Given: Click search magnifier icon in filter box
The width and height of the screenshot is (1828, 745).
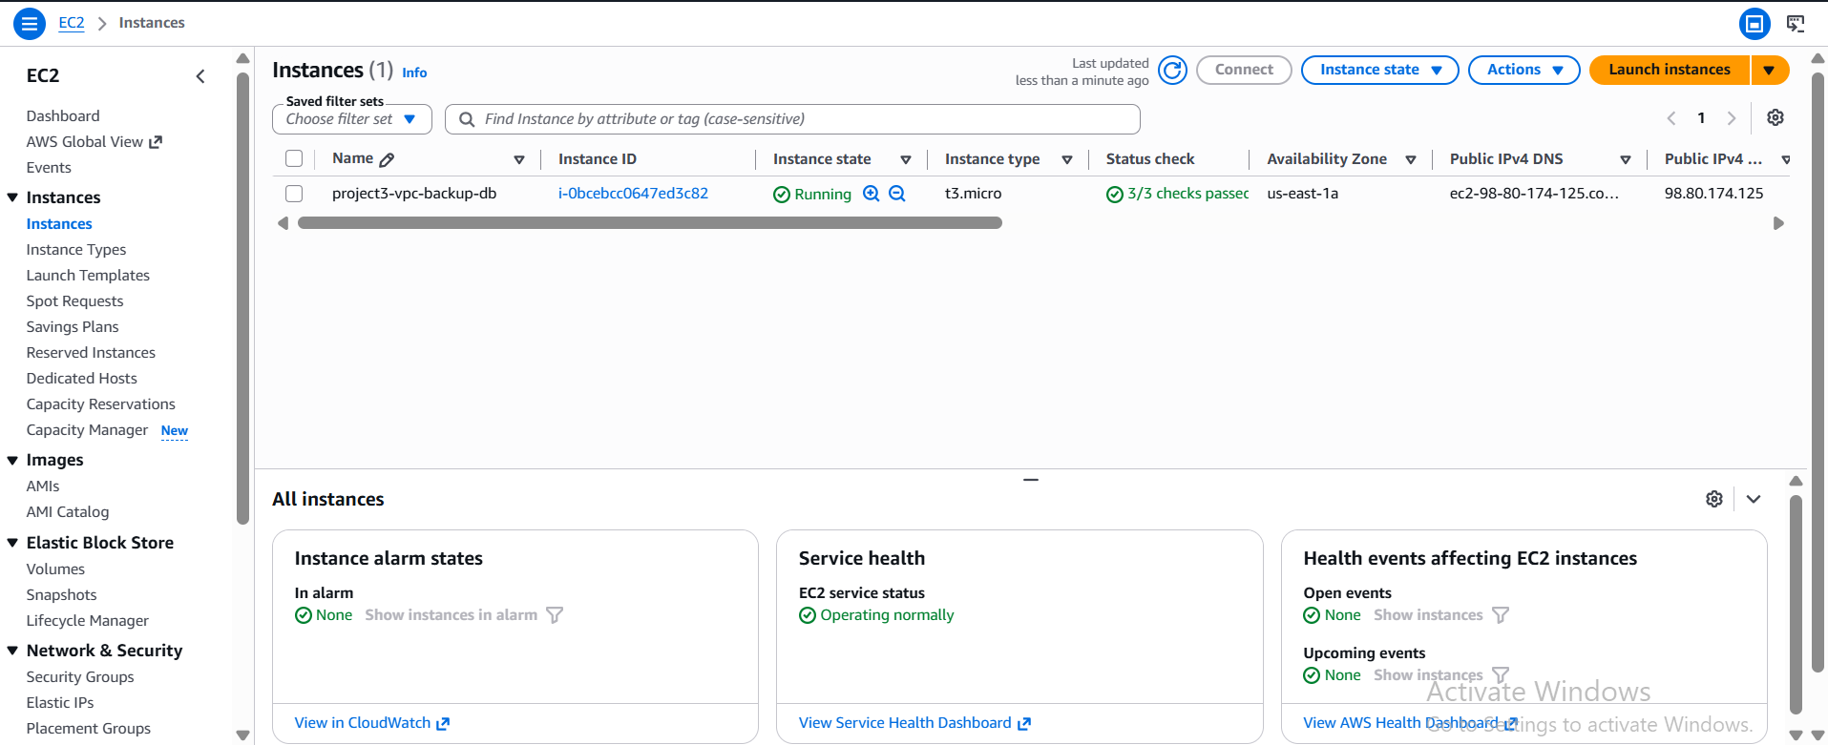Looking at the screenshot, I should pos(467,119).
